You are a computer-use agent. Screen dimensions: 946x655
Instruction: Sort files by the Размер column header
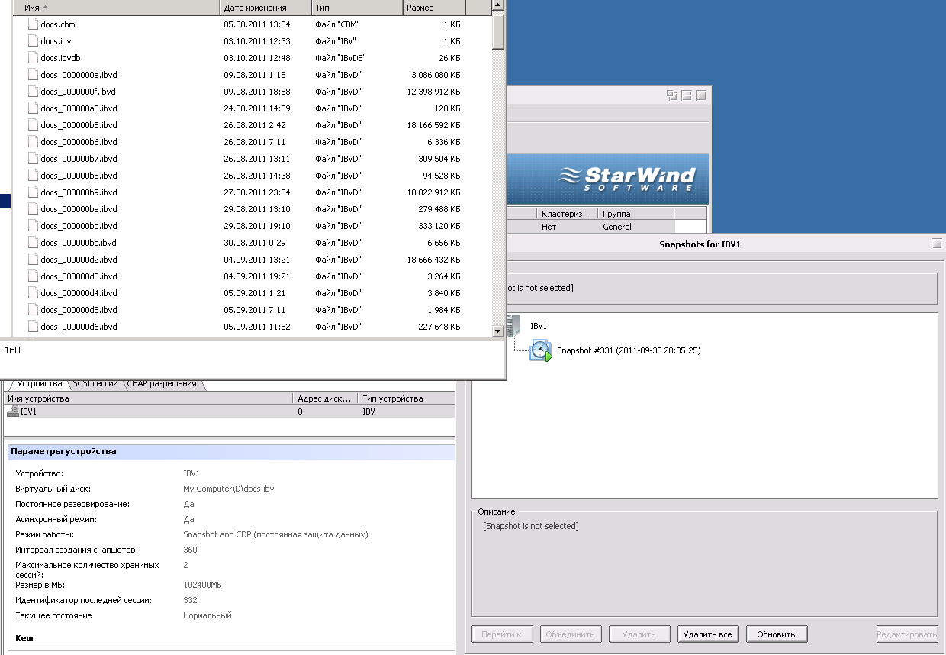point(433,8)
